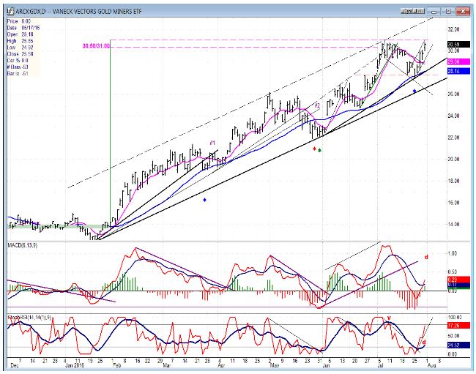Image resolution: width=476 pixels, height=374 pixels.
Task: Click the #1 trendline annotation
Action: pos(212,143)
